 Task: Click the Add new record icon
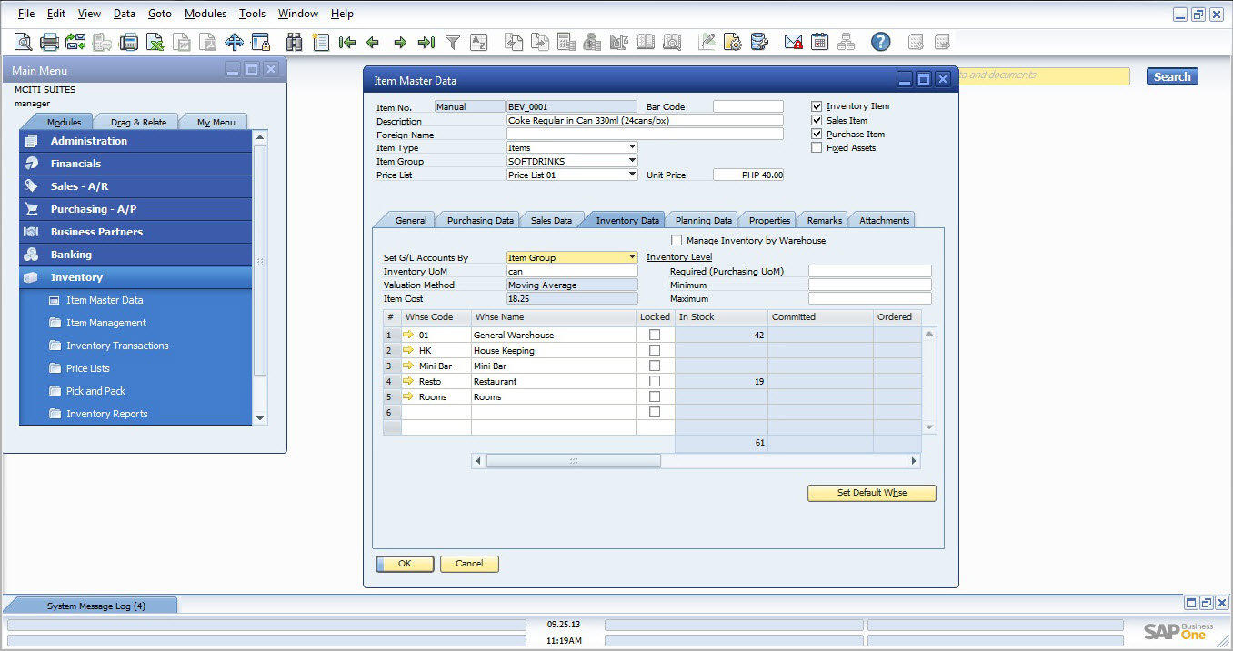[320, 42]
